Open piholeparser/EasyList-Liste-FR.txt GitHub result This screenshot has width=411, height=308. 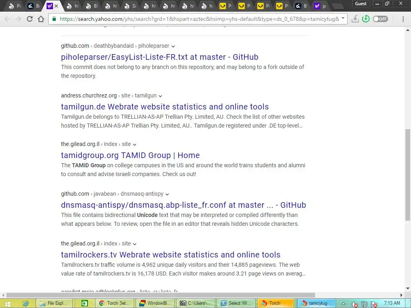[x=160, y=57]
